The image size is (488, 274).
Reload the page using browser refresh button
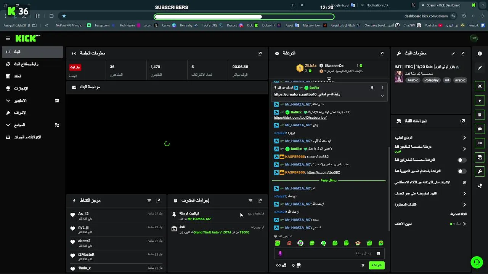tap(464, 16)
